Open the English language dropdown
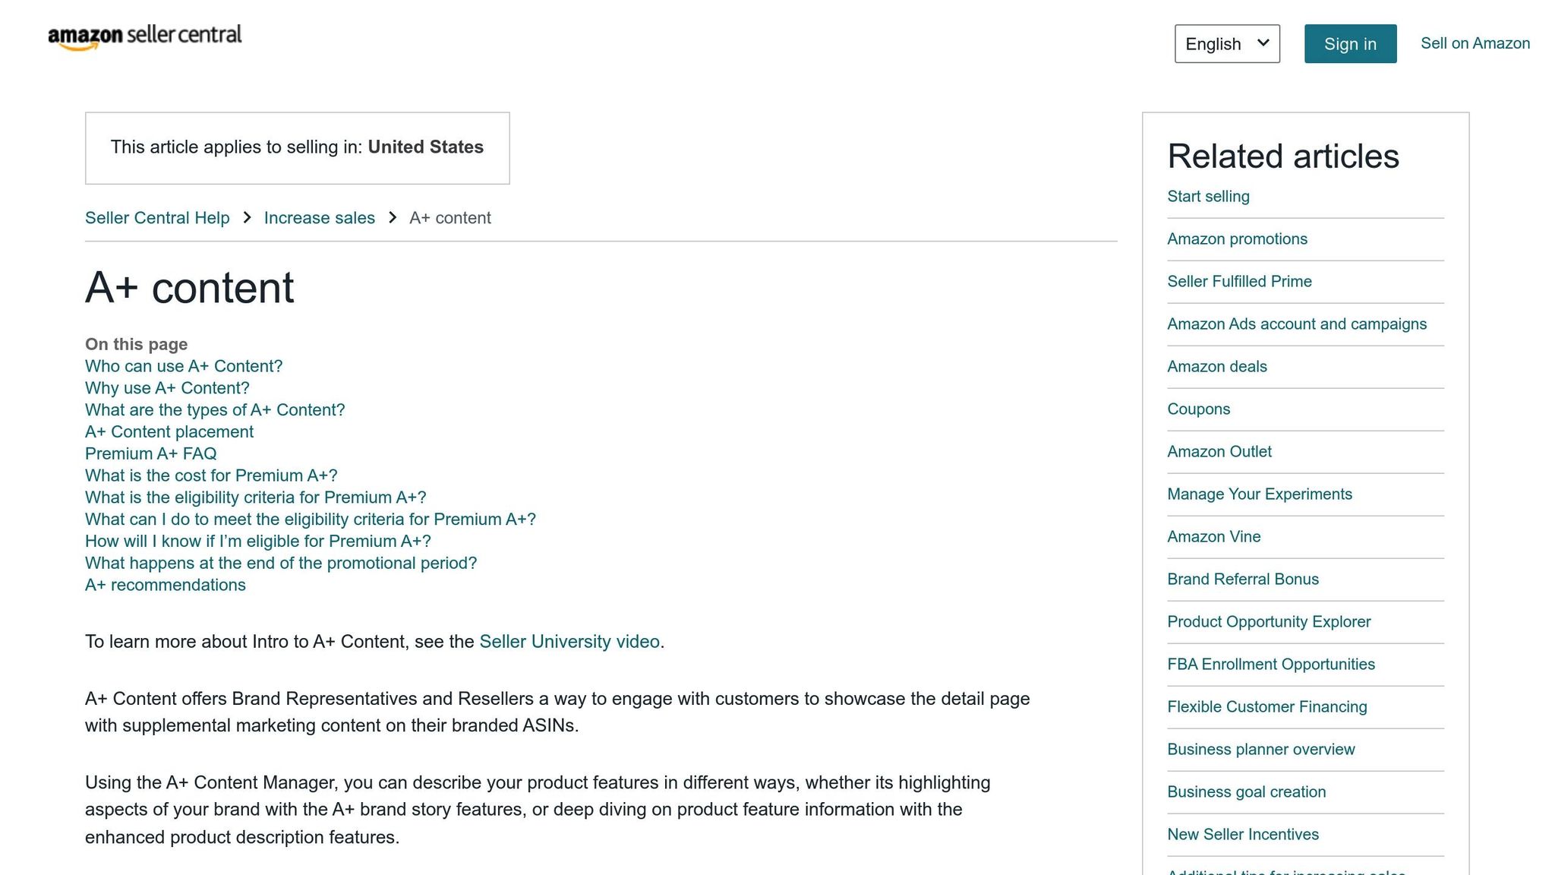1555x875 pixels. [1227, 44]
